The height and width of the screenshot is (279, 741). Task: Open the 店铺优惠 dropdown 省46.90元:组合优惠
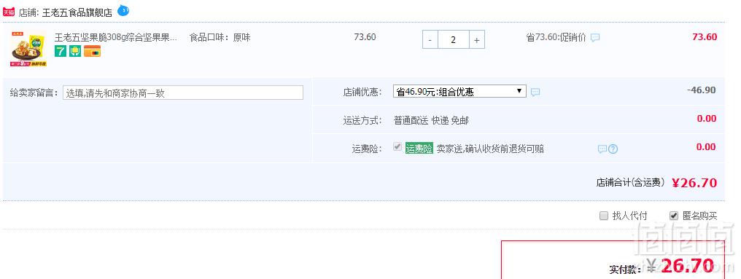(459, 91)
